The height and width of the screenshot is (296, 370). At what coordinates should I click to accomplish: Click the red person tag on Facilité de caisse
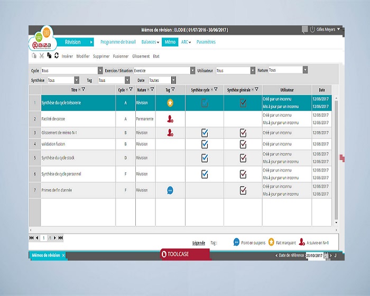click(170, 119)
